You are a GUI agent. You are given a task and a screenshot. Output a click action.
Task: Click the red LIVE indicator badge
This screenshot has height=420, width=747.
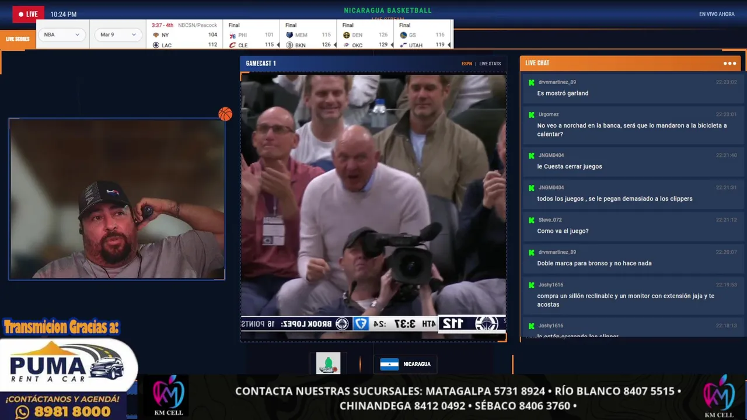[28, 14]
